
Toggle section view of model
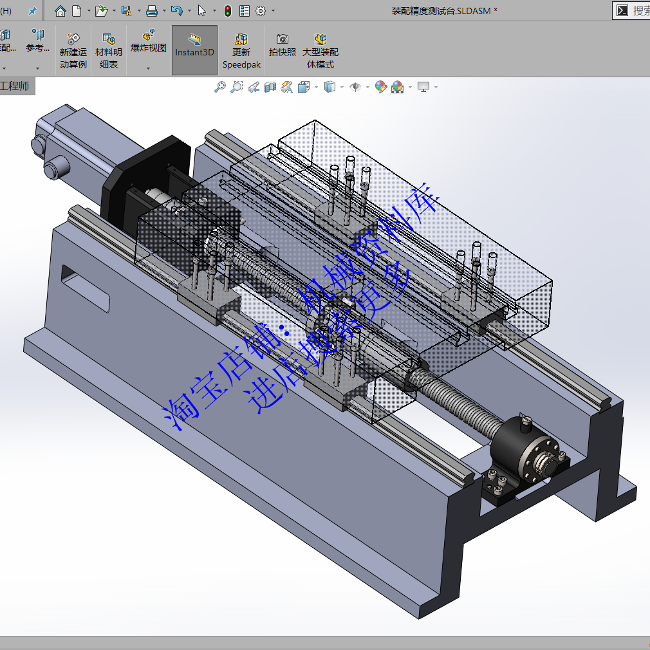[x=270, y=87]
